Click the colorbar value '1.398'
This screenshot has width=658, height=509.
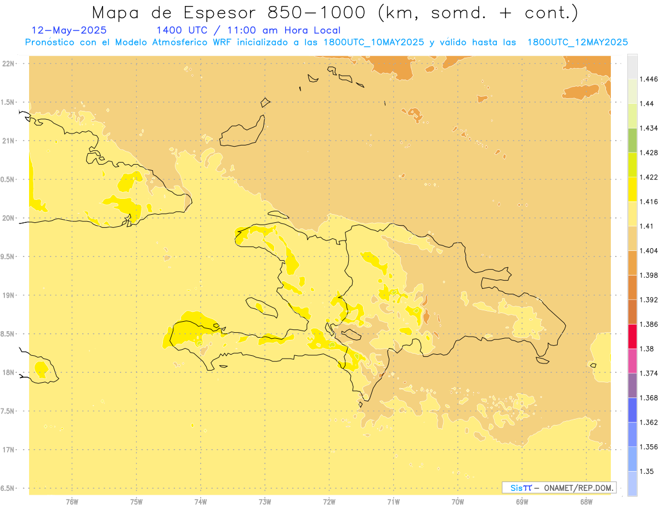649,275
